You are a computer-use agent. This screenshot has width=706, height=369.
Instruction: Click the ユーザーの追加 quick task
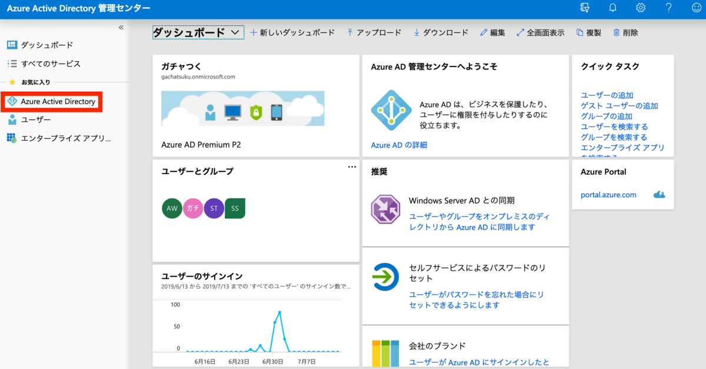coord(607,95)
